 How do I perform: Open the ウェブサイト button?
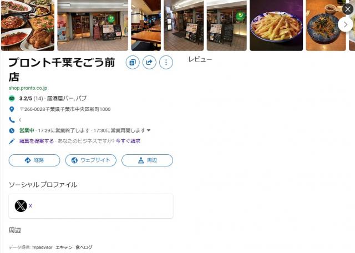(91, 160)
